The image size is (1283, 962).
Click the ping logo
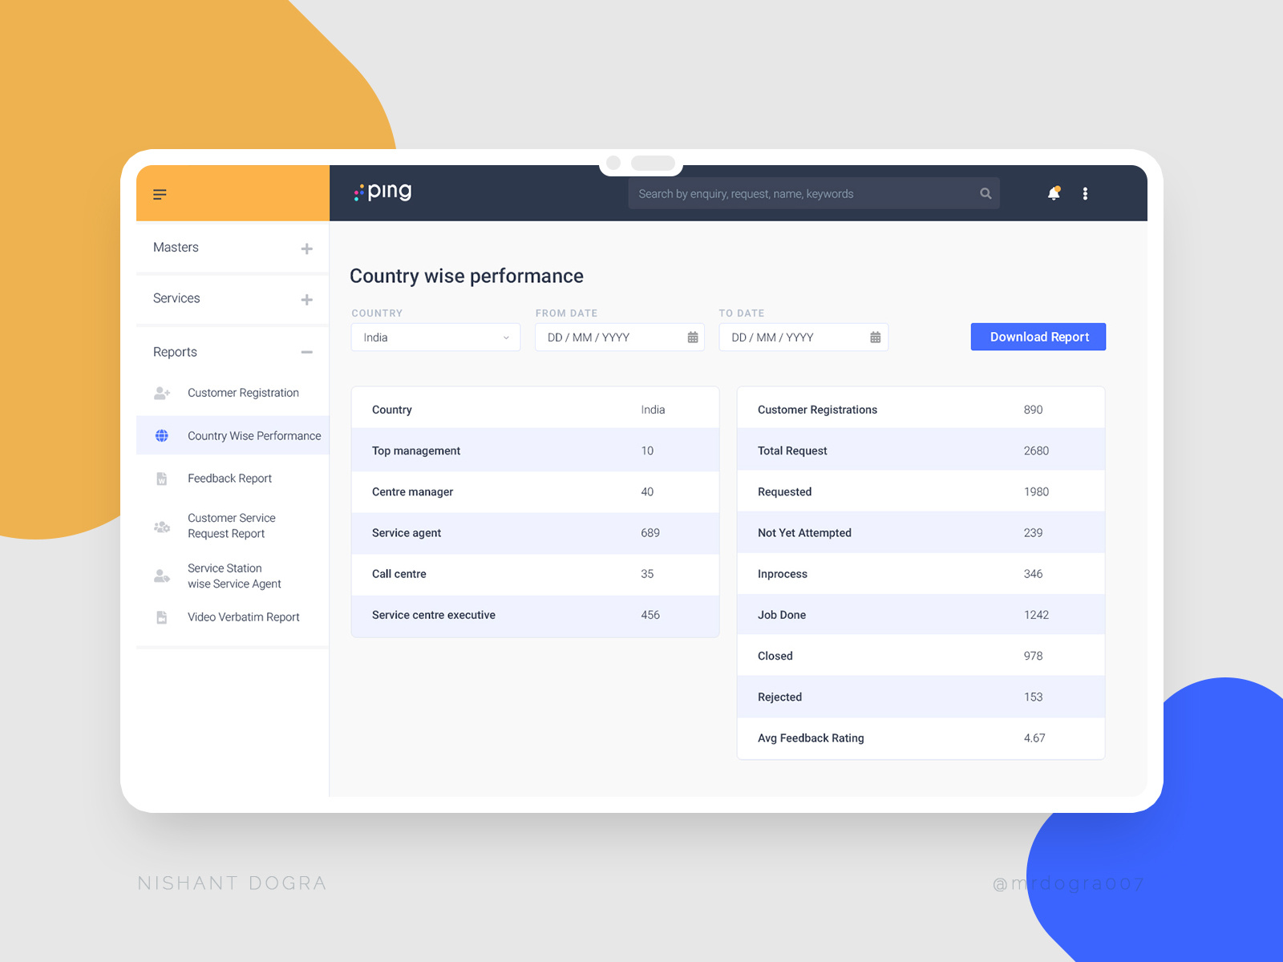click(382, 192)
